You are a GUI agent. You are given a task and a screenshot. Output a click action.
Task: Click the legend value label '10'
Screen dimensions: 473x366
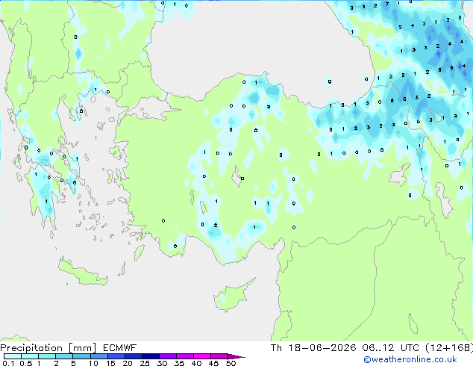(x=93, y=363)
